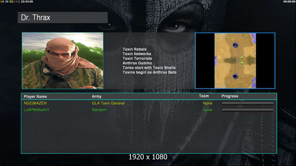Click NGE|MAZEN's team value None

[207, 103]
